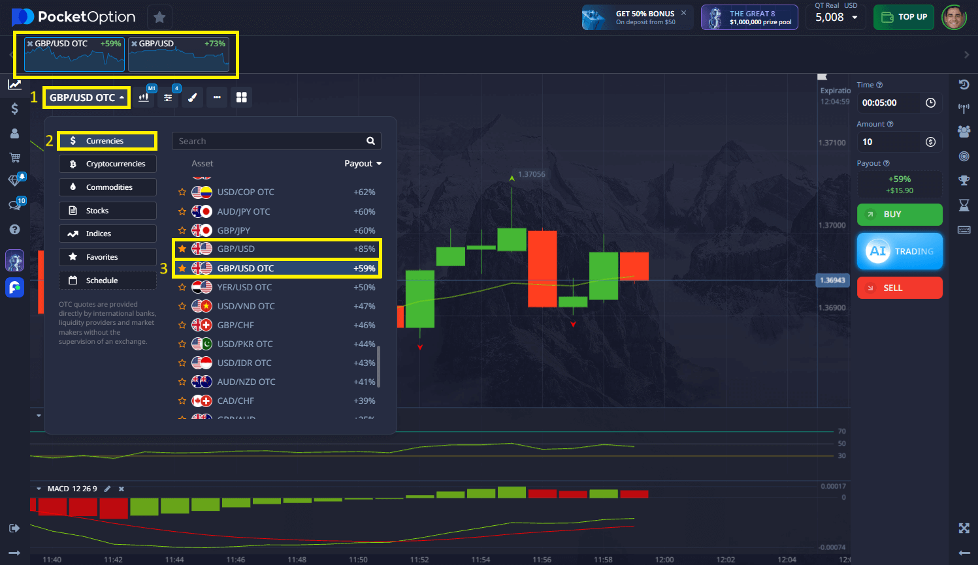Open the multi-chart grid layout icon
Screen dimensions: 978x565
242,97
